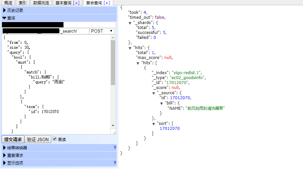Screen dimensions: 303x176
Task: Open help for 显示选项
Action: pos(115,163)
